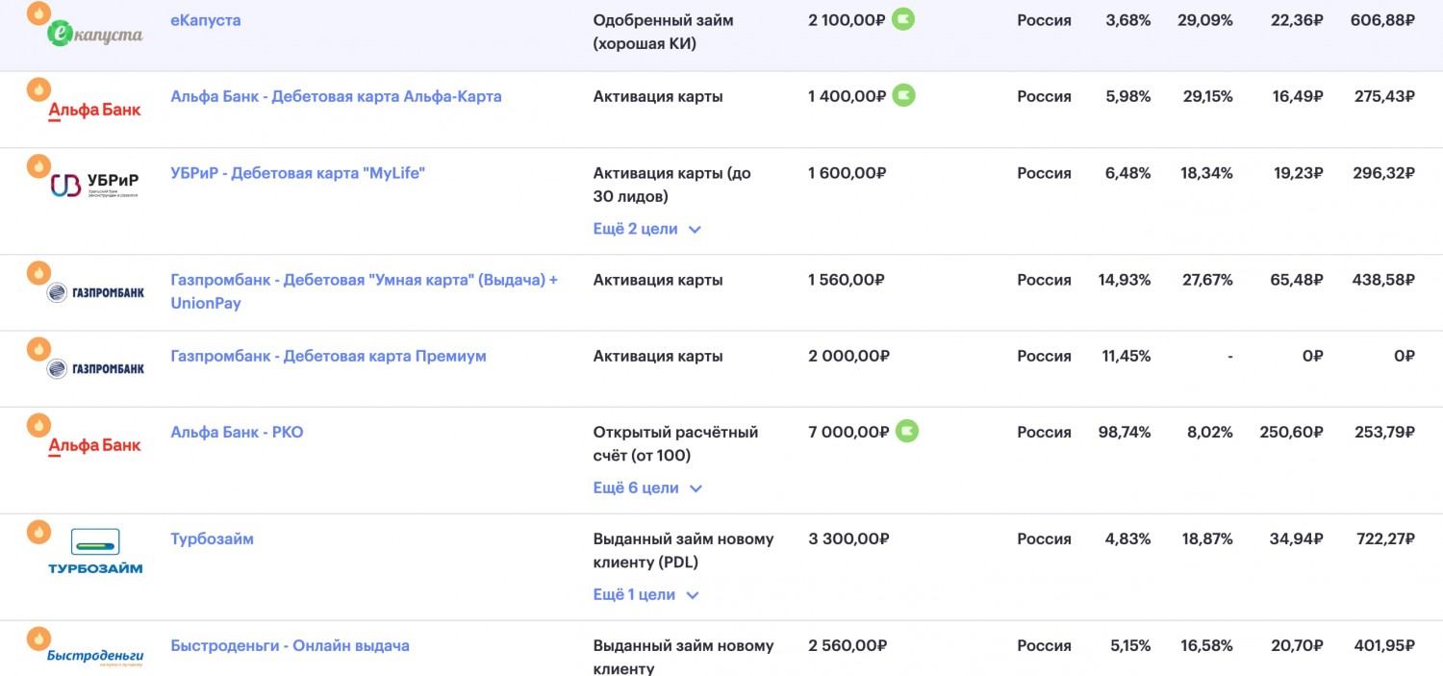Viewport: 1443px width, 676px height.
Task: Open the eКапуста offer link
Action: (x=206, y=19)
